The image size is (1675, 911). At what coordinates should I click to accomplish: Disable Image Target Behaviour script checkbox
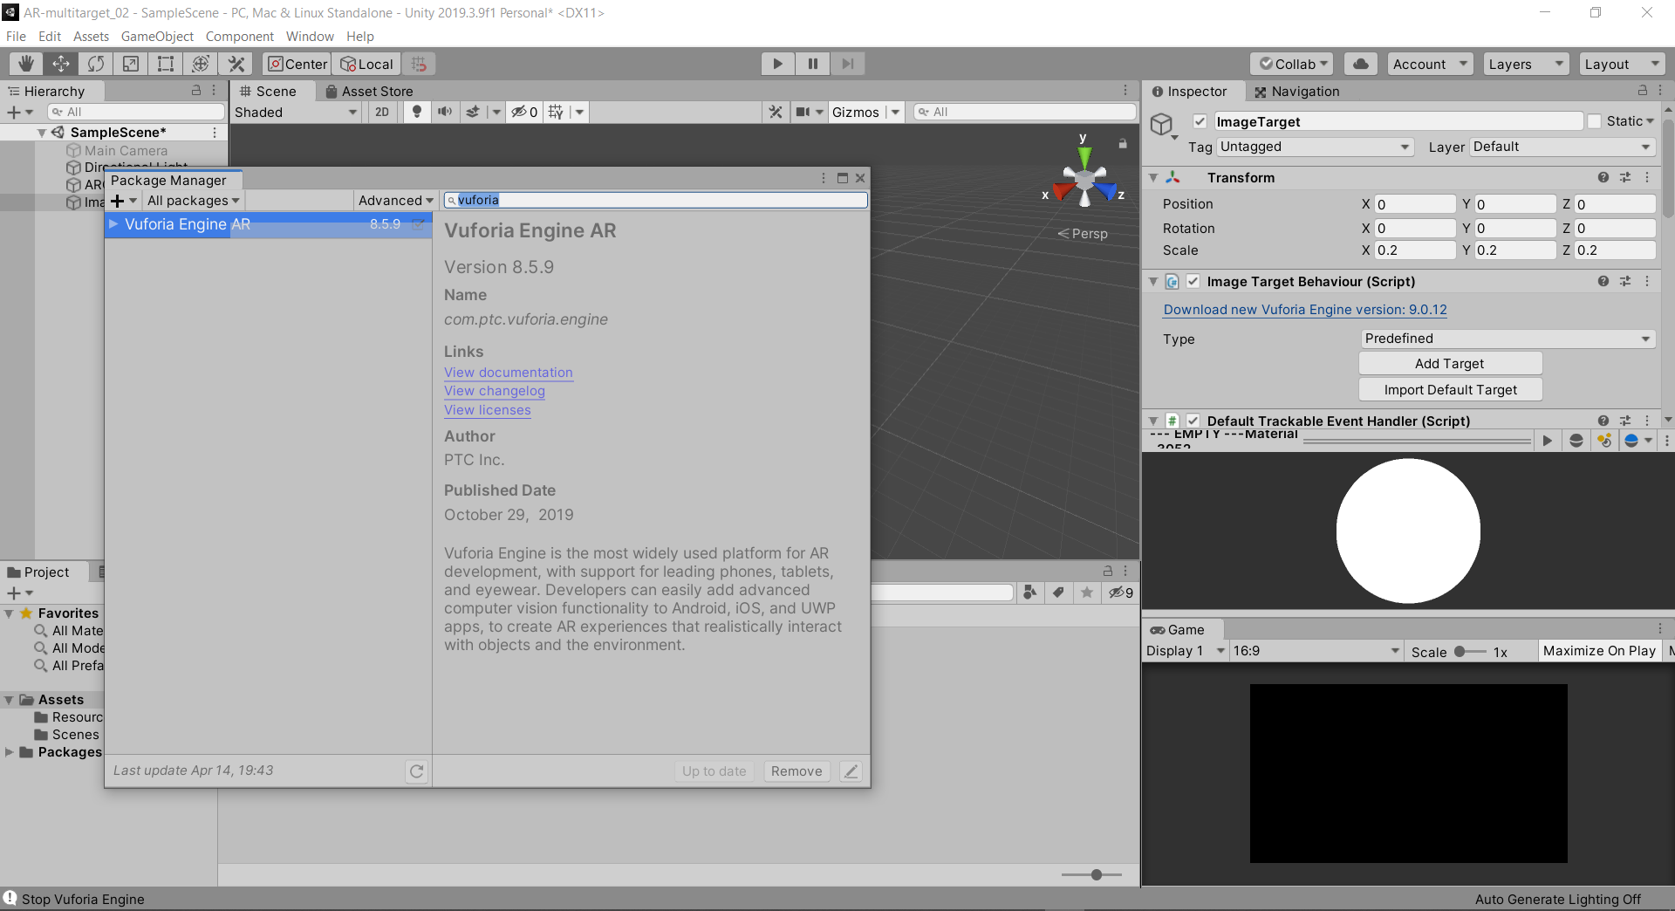1193,281
